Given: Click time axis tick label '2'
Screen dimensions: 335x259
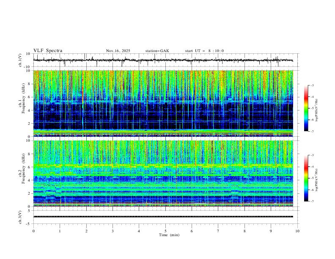Looking at the screenshot, I should [x=86, y=231].
